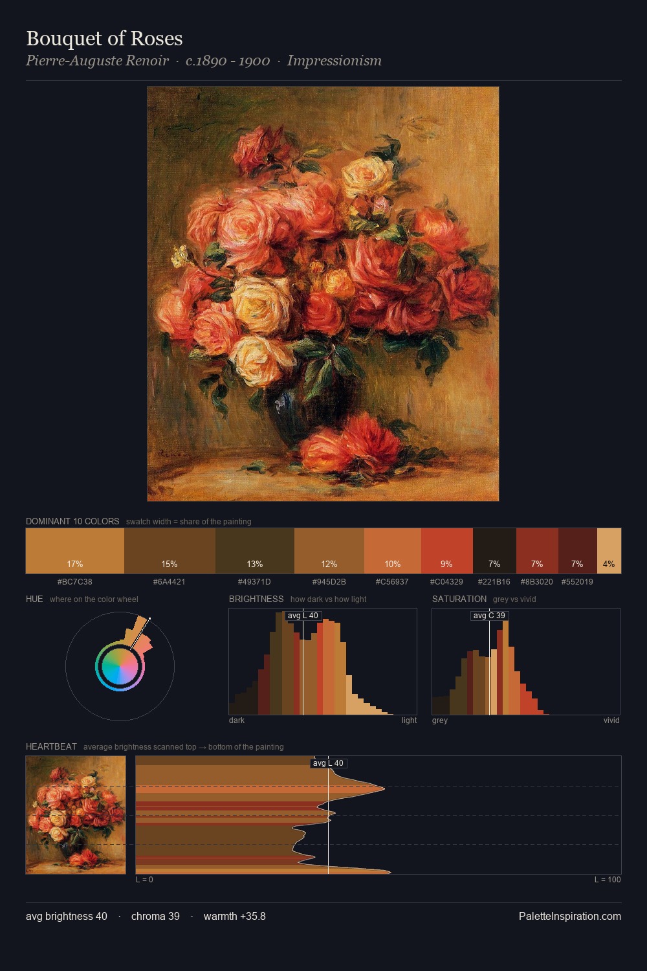Image resolution: width=647 pixels, height=971 pixels.
Task: Click the "grey" axis label
Action: click(440, 720)
